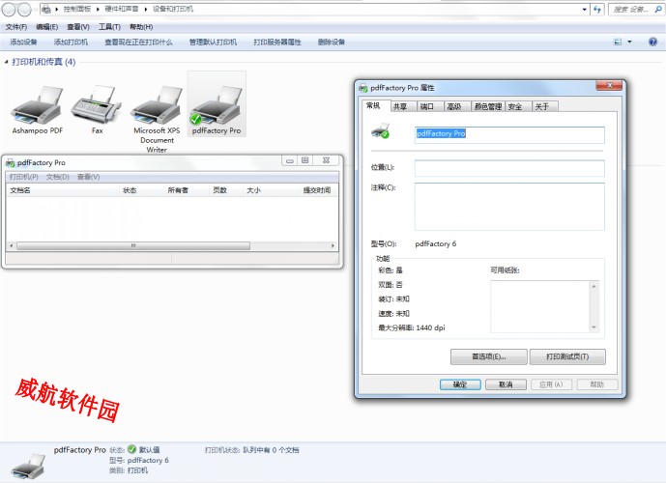Expand the view options dropdown arrow
Screen dimensions: 666x483
[629, 43]
